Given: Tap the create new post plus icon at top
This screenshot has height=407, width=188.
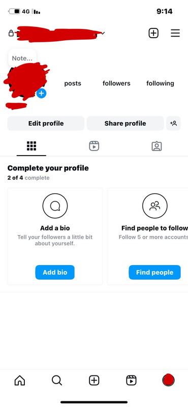Looking at the screenshot, I should click(153, 33).
